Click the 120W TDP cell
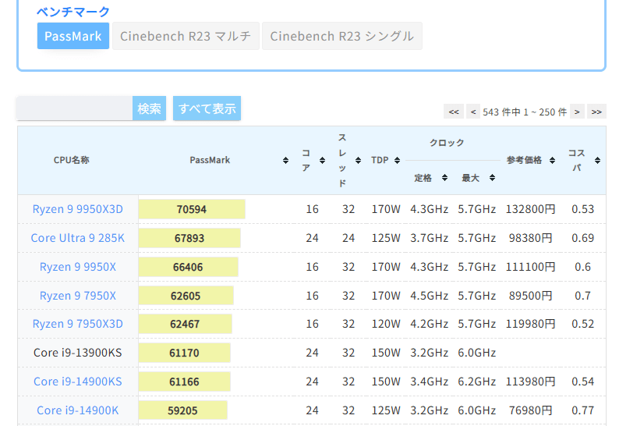The width and height of the screenshot is (619, 426). click(386, 324)
